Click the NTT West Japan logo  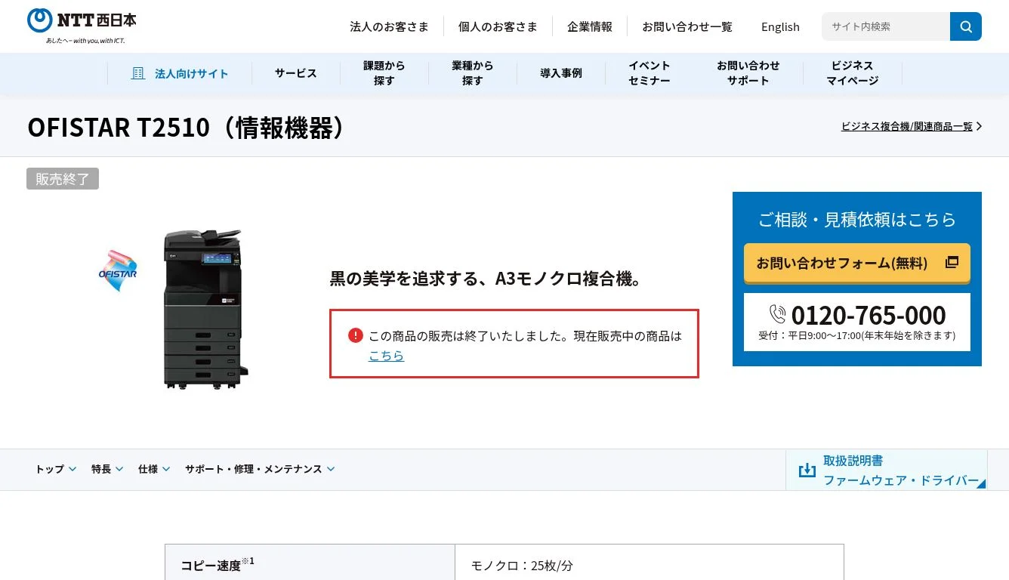82,26
